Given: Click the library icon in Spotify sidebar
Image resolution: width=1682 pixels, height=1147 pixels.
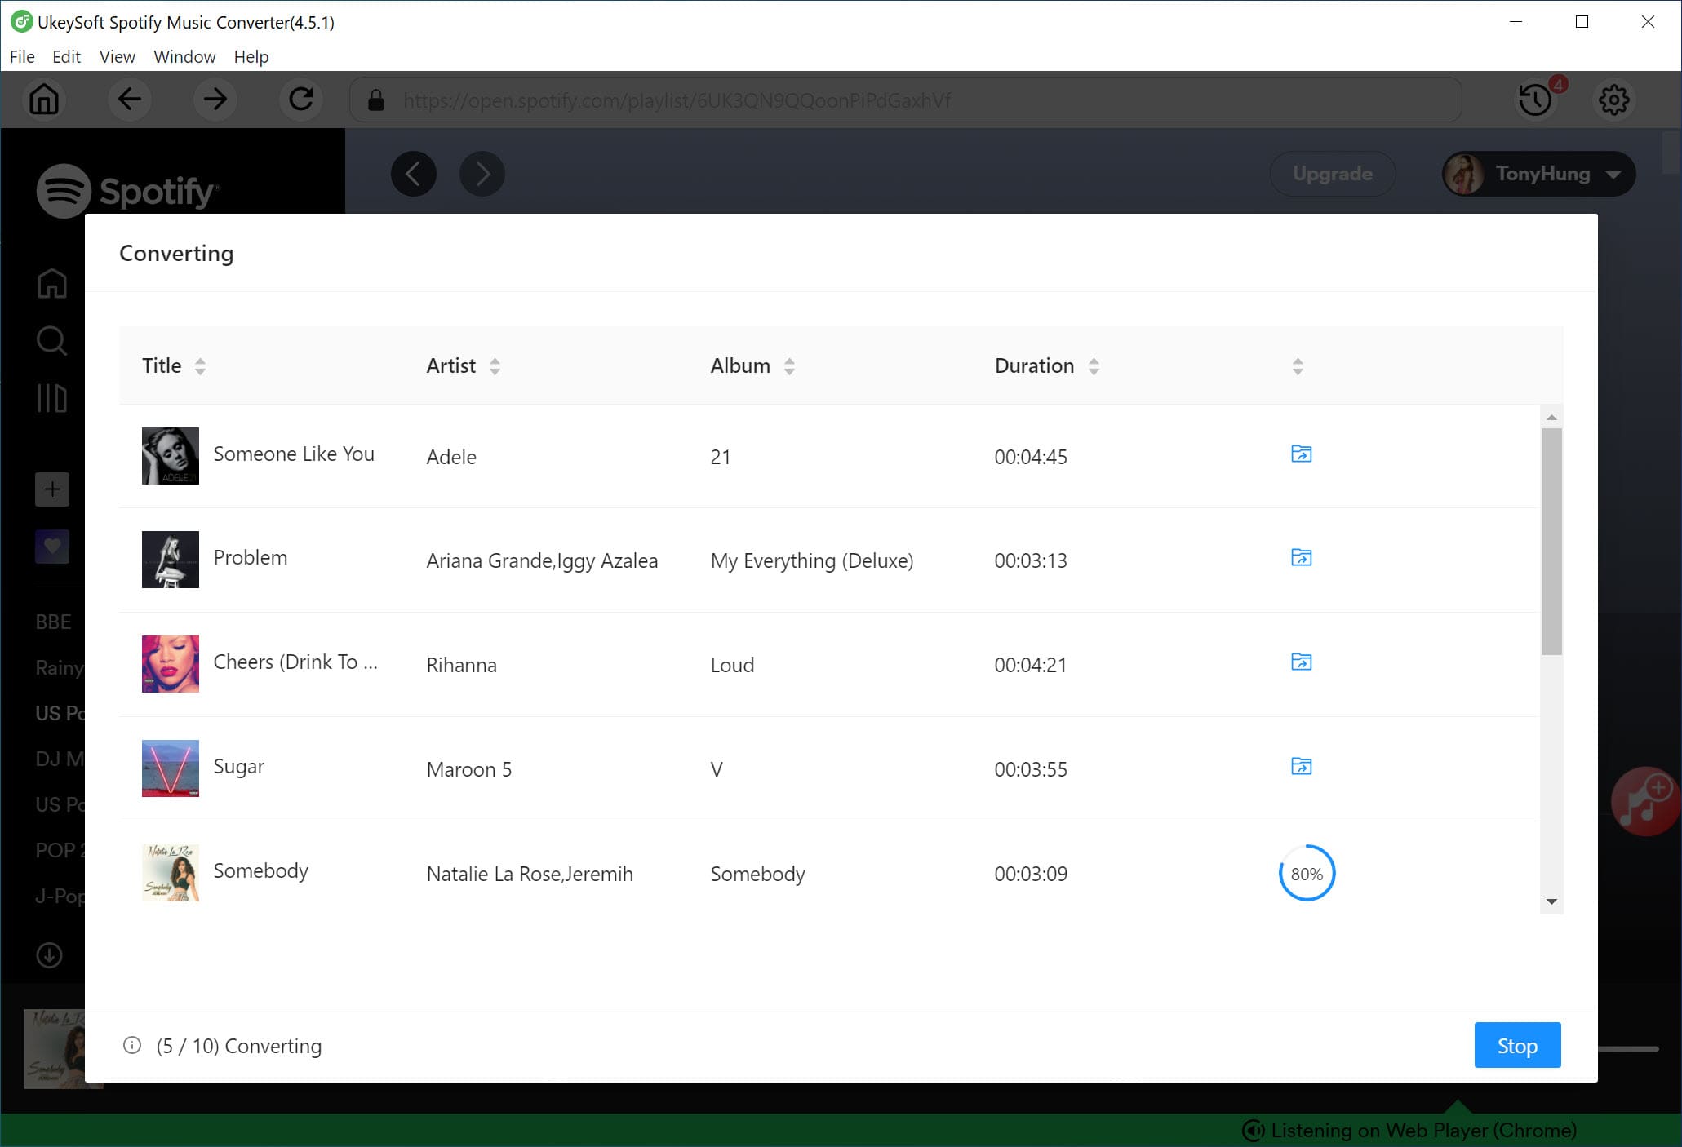Looking at the screenshot, I should click(x=51, y=397).
